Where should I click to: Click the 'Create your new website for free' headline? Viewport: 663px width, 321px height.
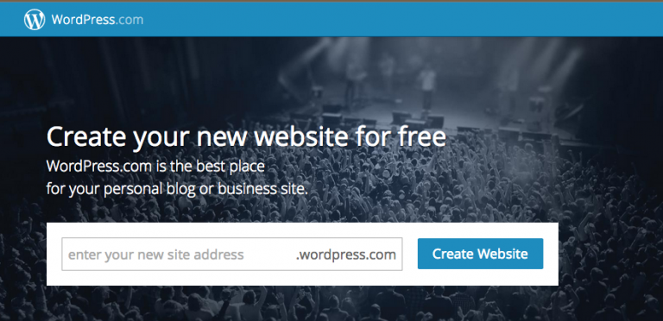(x=246, y=137)
